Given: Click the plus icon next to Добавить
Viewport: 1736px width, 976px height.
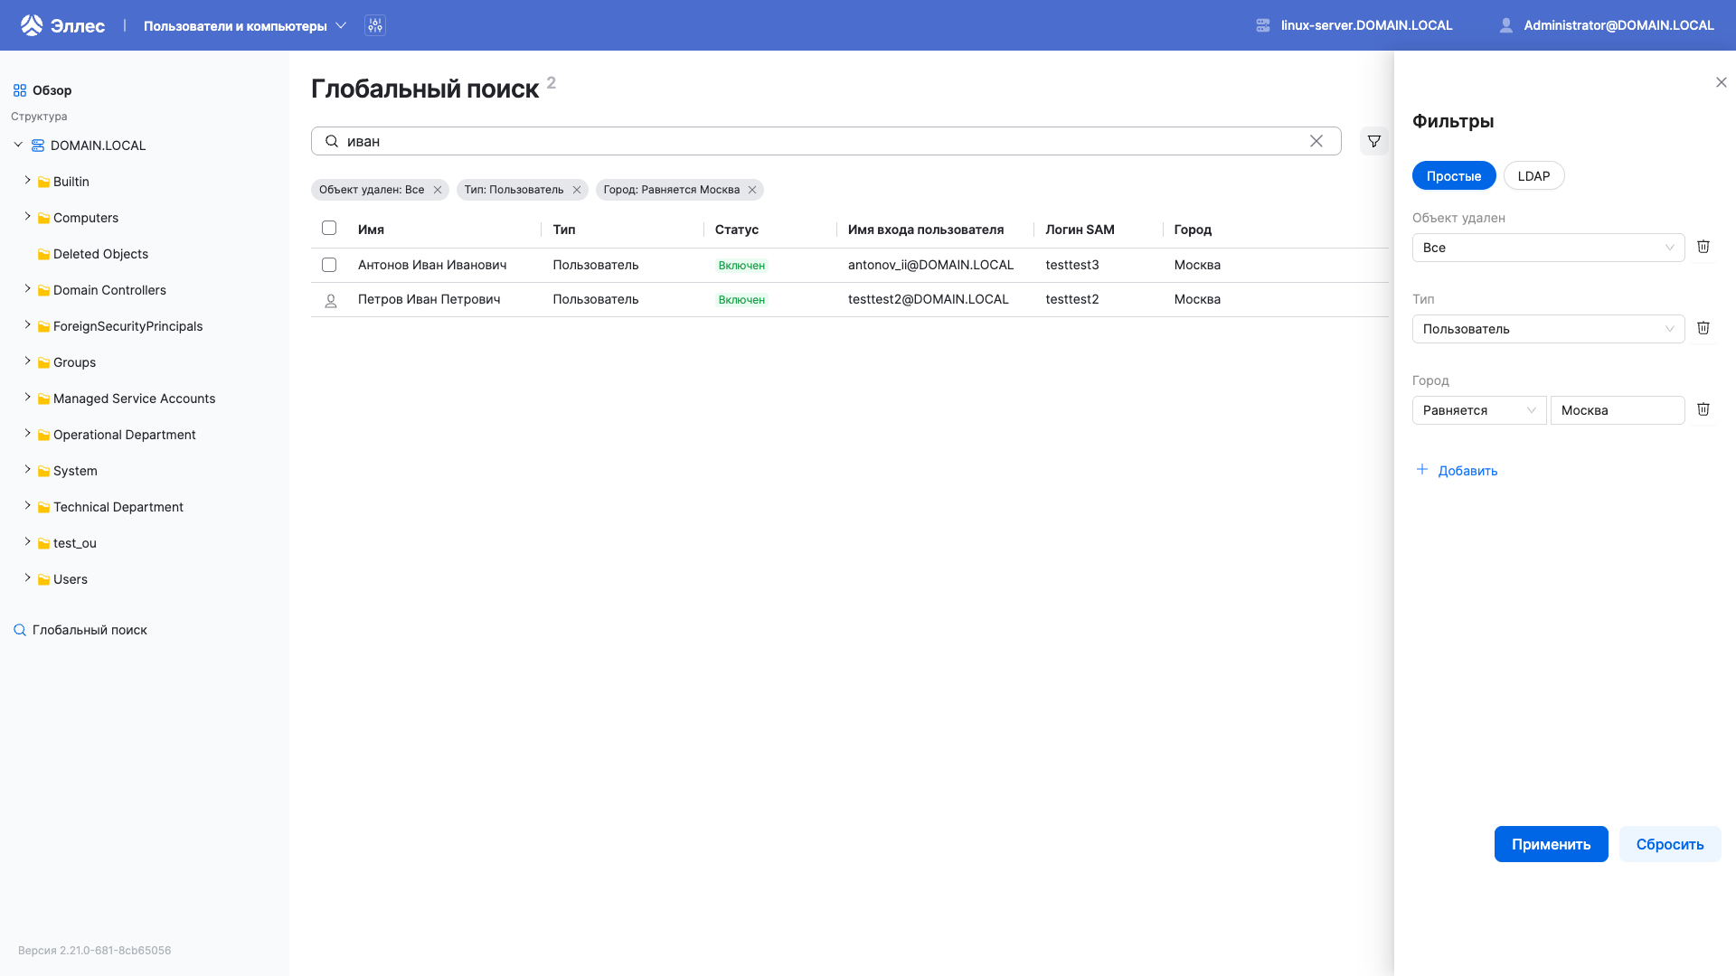Looking at the screenshot, I should coord(1422,469).
